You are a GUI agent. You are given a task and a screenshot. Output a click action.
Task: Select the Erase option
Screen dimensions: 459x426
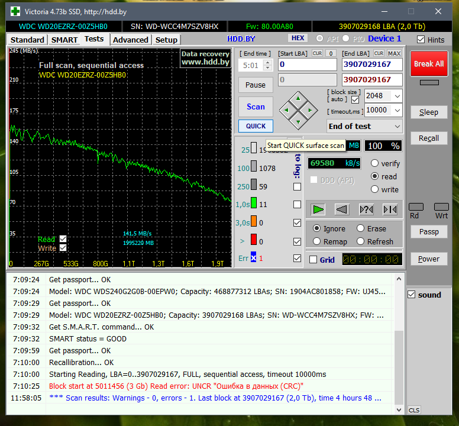point(361,228)
